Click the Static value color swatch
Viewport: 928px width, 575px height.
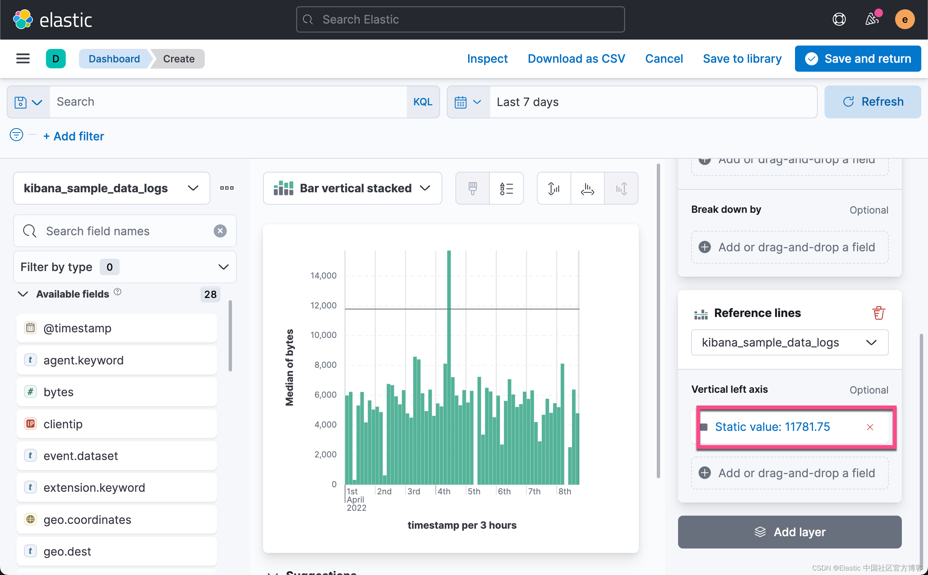click(703, 427)
